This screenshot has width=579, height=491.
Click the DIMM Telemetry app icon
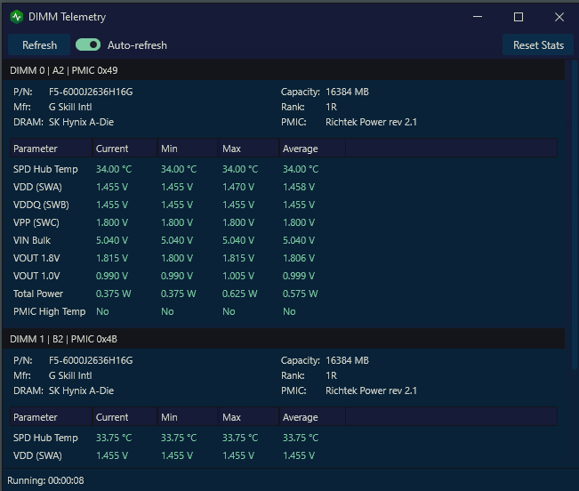click(x=17, y=17)
